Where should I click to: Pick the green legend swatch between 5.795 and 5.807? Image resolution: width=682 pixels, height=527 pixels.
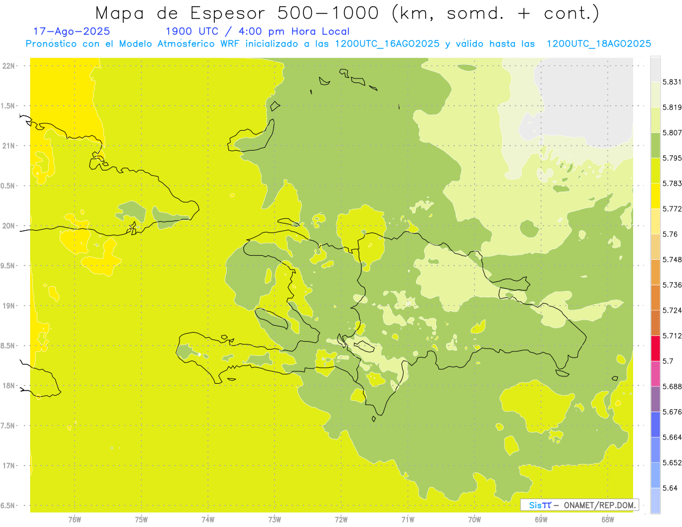[x=655, y=146]
